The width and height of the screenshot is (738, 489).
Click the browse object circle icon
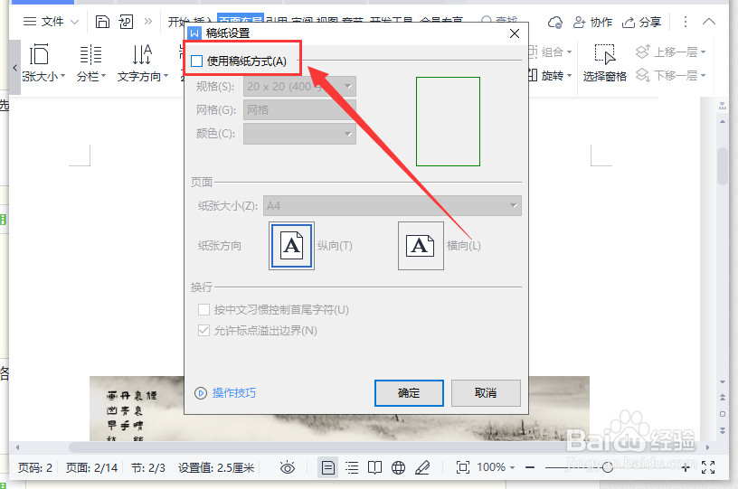coord(723,414)
